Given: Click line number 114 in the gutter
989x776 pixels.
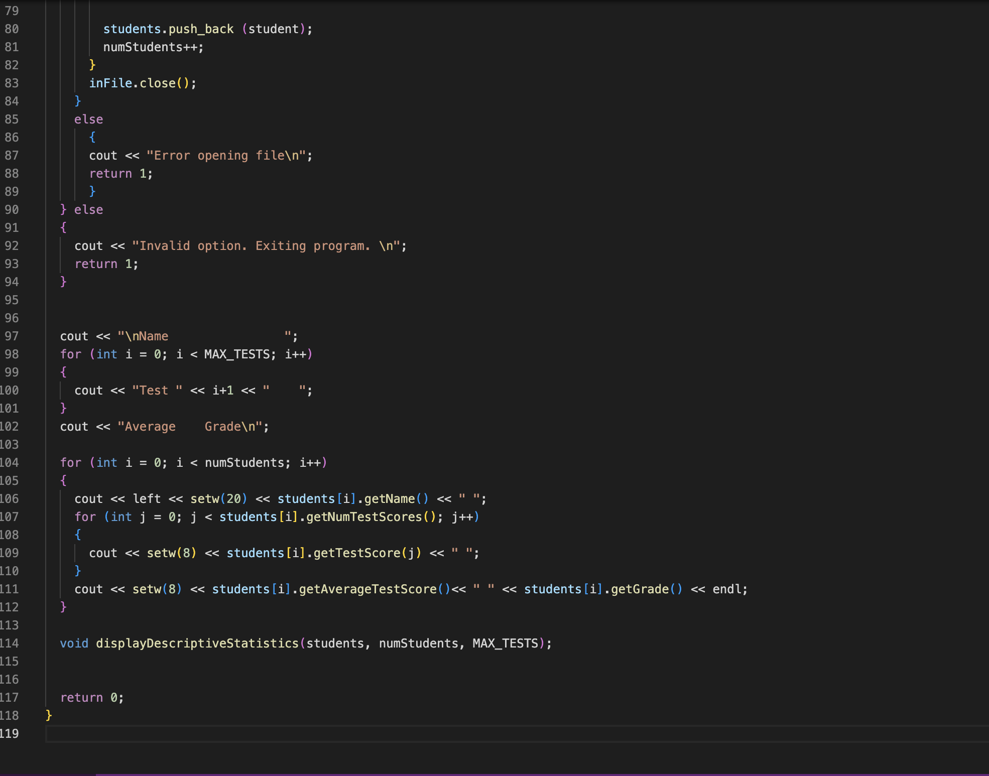Looking at the screenshot, I should pos(10,643).
